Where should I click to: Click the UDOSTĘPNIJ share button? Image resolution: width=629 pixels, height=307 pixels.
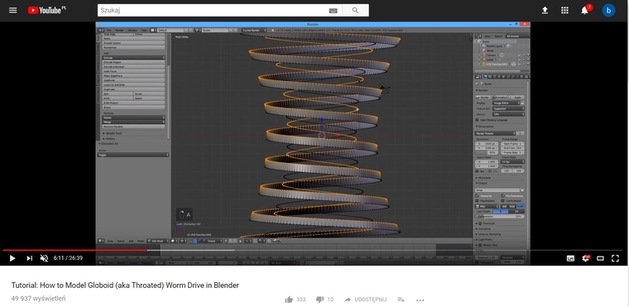366,300
